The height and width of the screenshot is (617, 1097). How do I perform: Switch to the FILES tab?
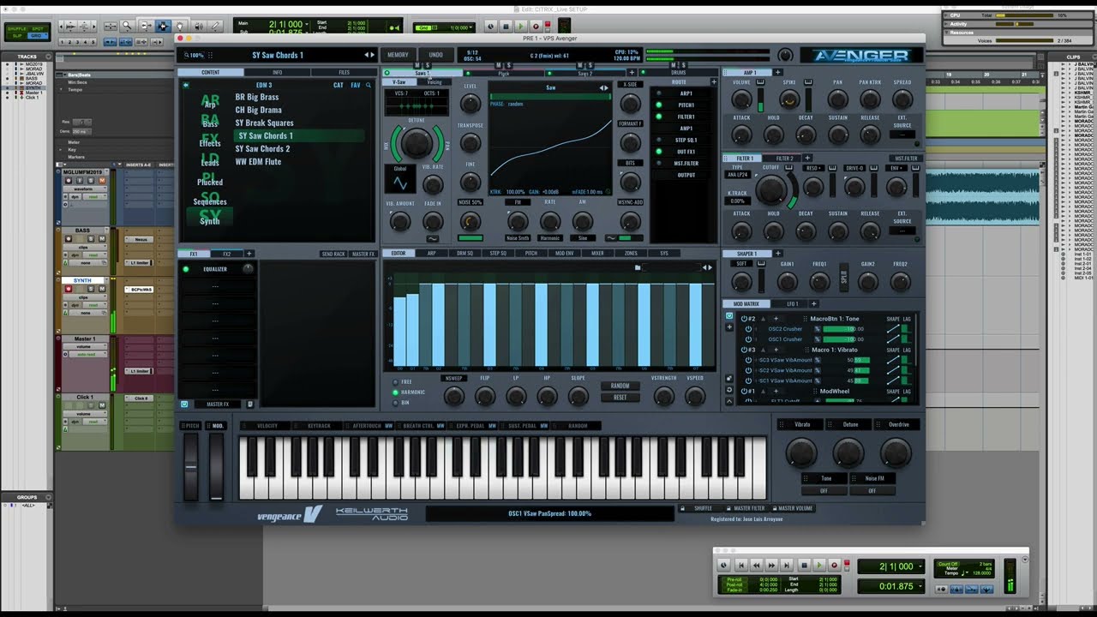(344, 73)
